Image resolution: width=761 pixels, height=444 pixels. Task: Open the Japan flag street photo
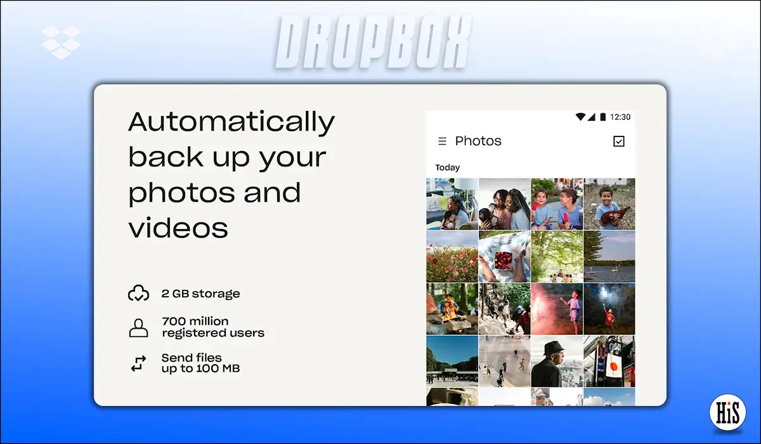[x=609, y=362]
